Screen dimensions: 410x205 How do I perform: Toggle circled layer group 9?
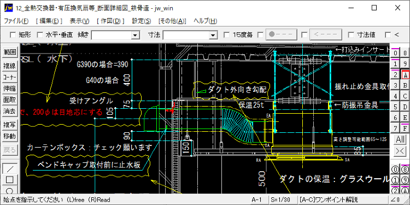click(x=405, y=180)
